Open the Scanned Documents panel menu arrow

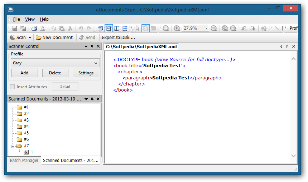pyautogui.click(x=86, y=99)
